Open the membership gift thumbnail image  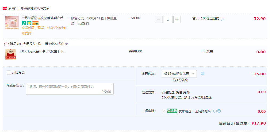[x=11, y=54]
